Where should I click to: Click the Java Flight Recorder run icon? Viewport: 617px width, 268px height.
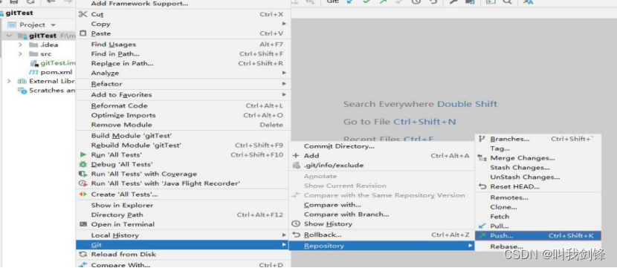pos(83,183)
